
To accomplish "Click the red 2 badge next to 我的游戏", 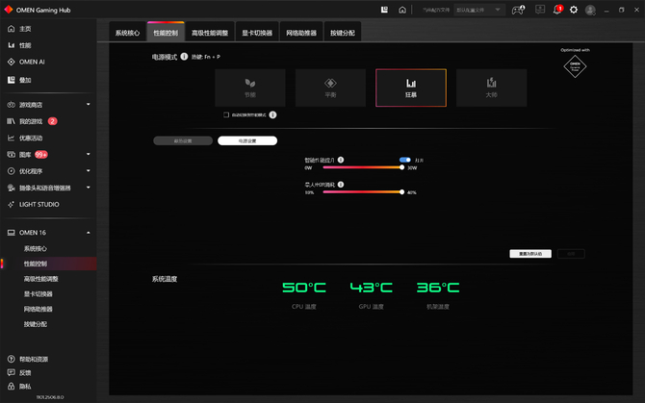I will pyautogui.click(x=52, y=121).
